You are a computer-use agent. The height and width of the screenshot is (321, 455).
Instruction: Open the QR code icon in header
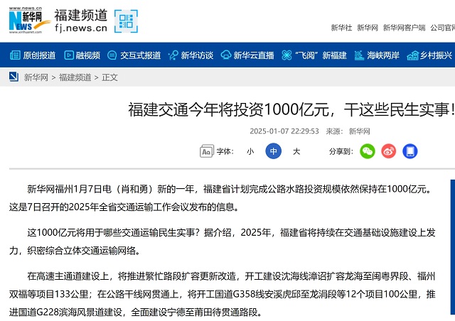(x=127, y=21)
